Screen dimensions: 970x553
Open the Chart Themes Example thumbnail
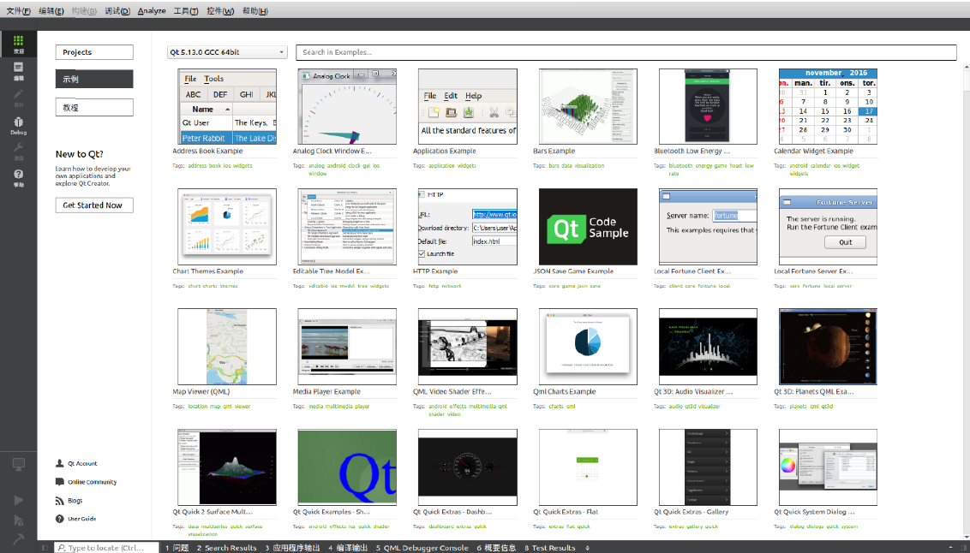pos(227,227)
